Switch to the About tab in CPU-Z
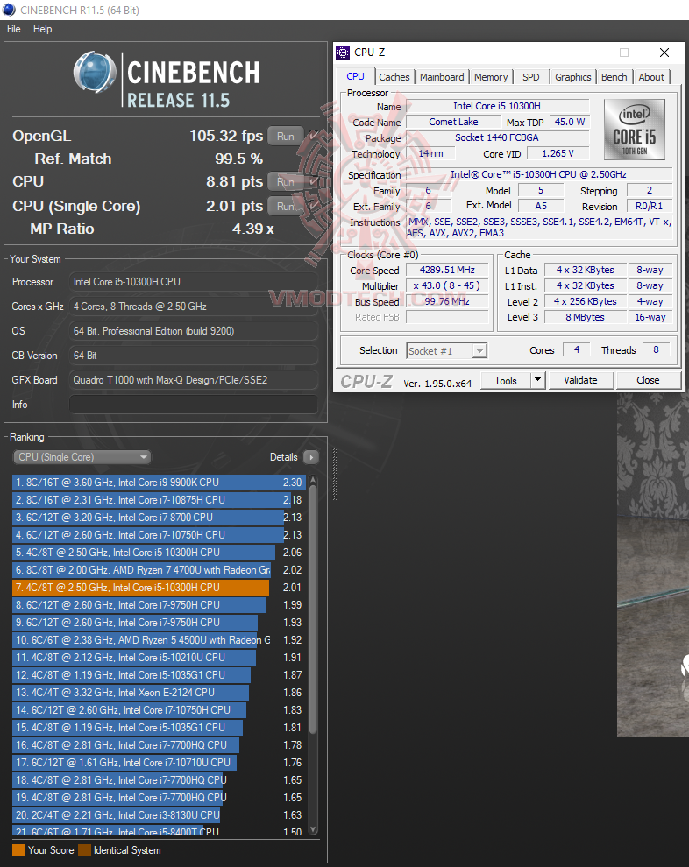Viewport: 689px width, 867px height. pyautogui.click(x=651, y=77)
